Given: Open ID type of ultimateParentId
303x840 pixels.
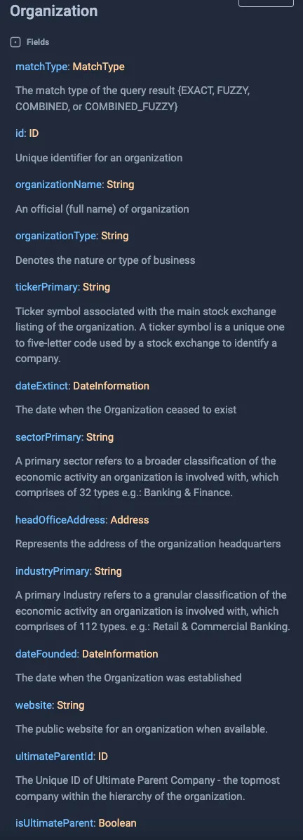Looking at the screenshot, I should coord(103,756).
